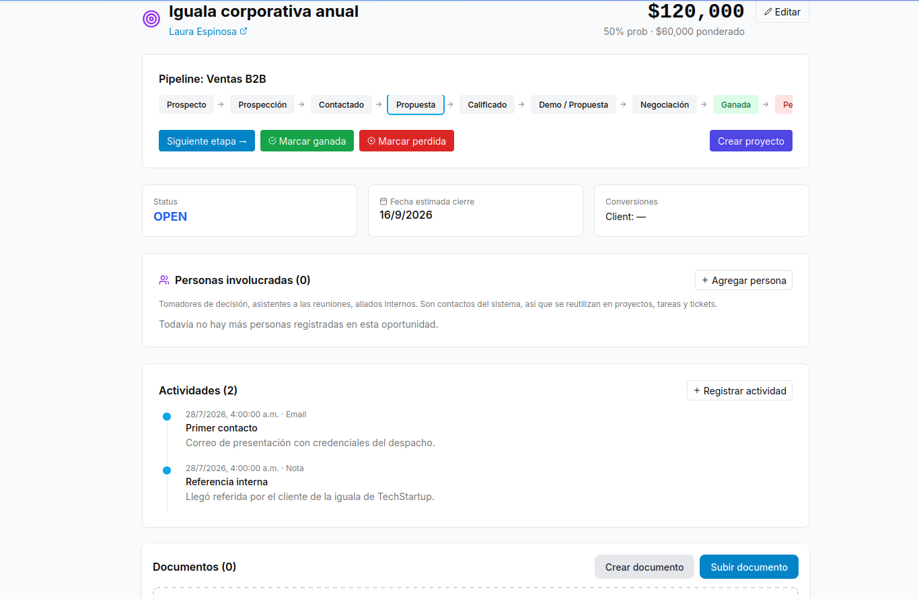
Task: Open external link icon beside Laura Espinosa
Action: tap(244, 31)
